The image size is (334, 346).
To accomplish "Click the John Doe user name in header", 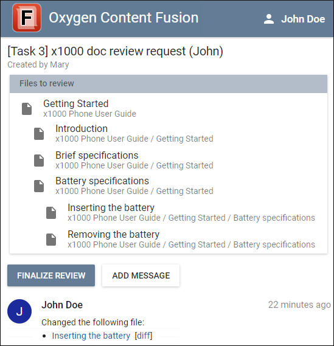I will point(303,19).
